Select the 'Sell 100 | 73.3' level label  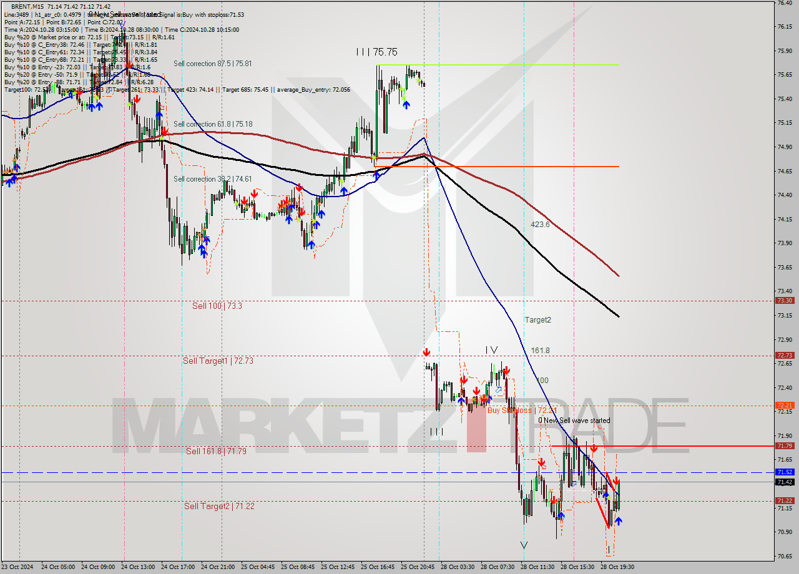point(217,306)
